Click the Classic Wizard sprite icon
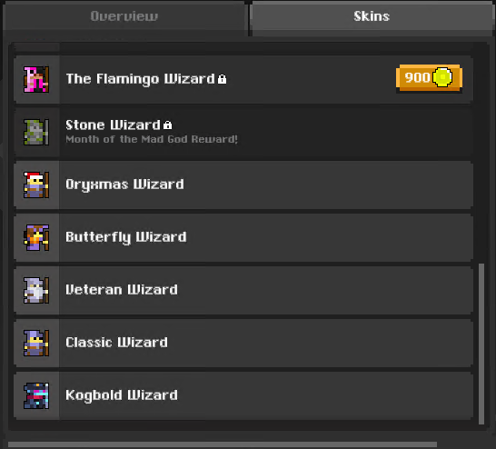Viewport: 496px width, 449px height. (x=36, y=344)
